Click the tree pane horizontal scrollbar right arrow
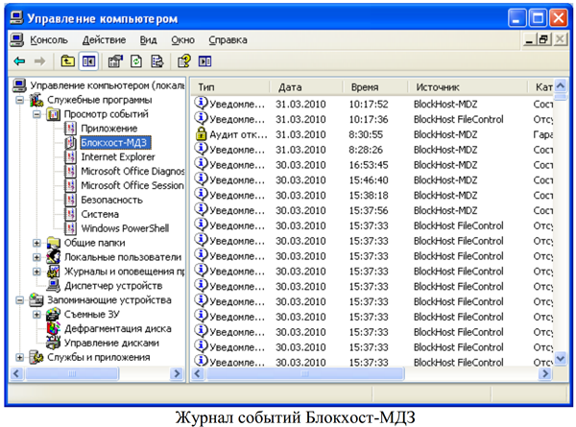Image resolution: width=576 pixels, height=427 pixels. pos(177,374)
